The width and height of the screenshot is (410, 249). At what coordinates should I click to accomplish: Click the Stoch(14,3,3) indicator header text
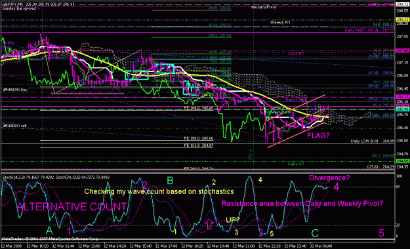coord(28,178)
